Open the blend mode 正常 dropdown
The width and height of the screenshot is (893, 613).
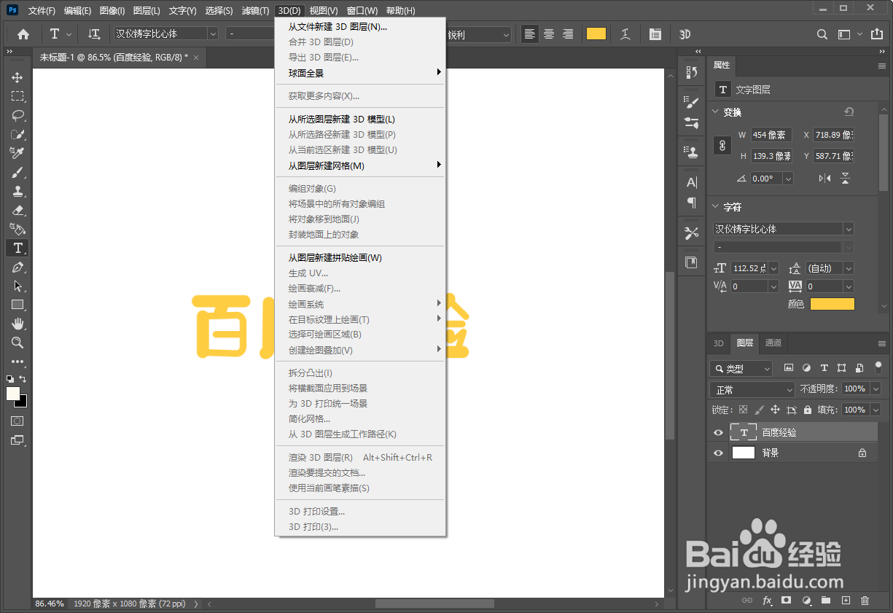[752, 389]
